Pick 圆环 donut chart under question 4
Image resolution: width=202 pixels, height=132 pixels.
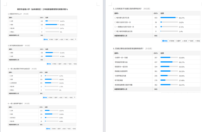point(59,129)
